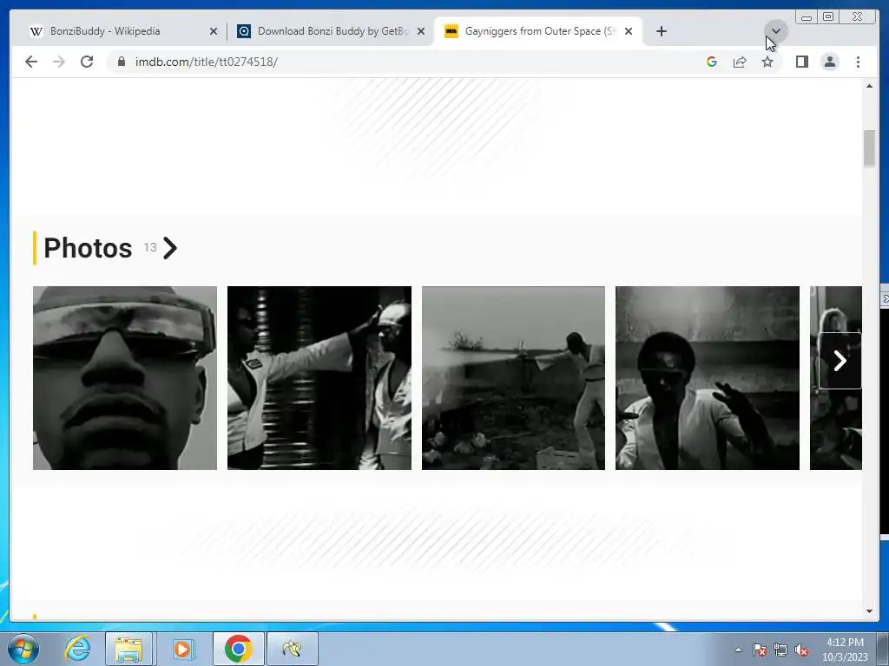Open the sunglasses face close-up photo
The image size is (889, 666).
click(x=125, y=378)
